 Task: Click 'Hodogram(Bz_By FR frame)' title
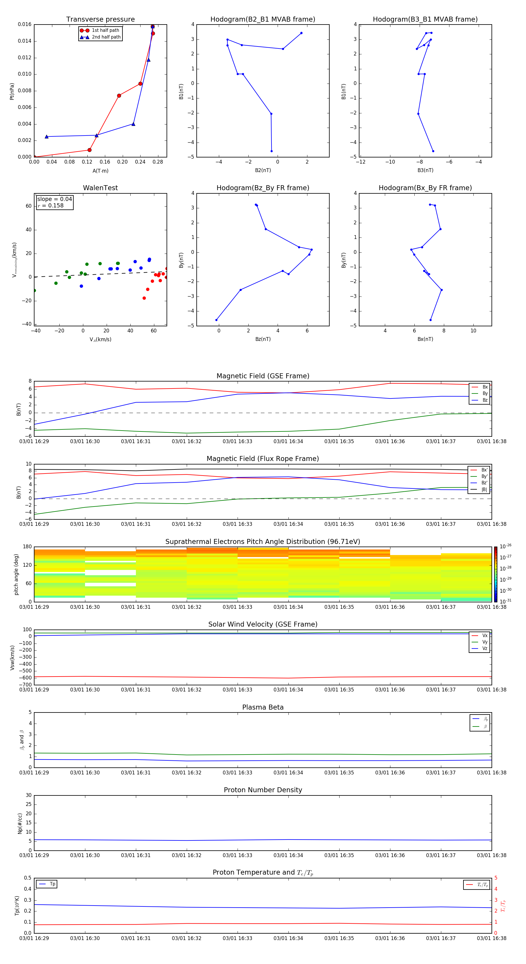(263, 188)
